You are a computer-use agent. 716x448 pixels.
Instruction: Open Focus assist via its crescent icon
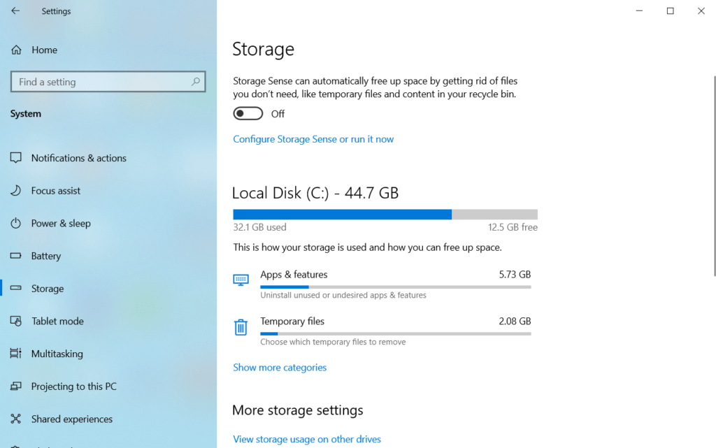(16, 190)
